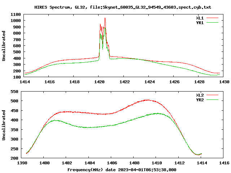Click the red line sample beside XL1

(x=212, y=18)
